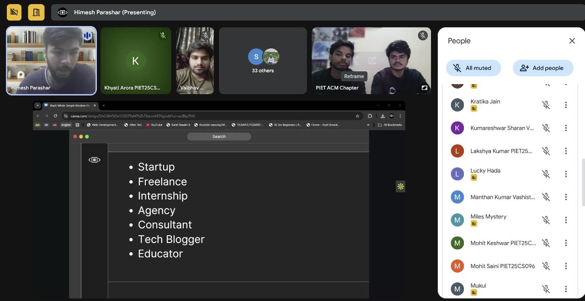Open more options for Lakshya Kumar
The width and height of the screenshot is (585, 301).
[x=566, y=151]
